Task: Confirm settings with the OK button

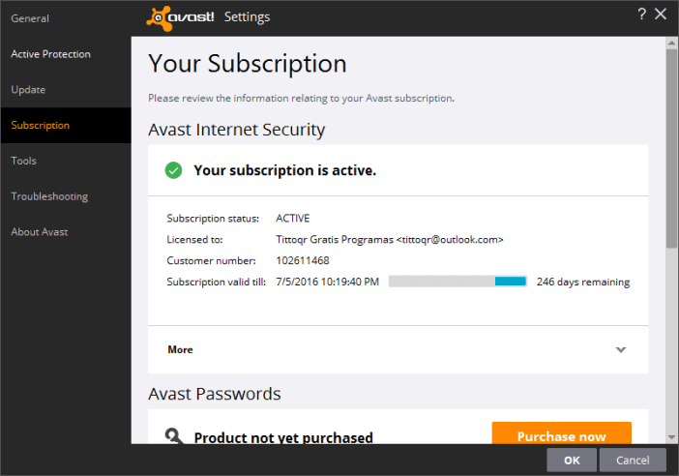Action: tap(572, 460)
